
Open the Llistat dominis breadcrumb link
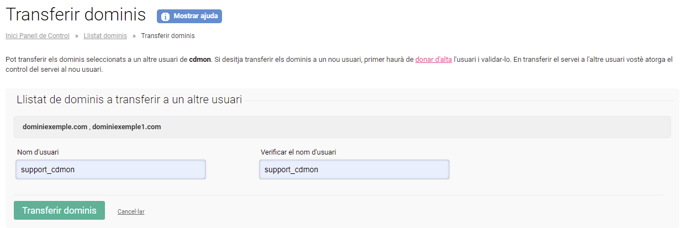tap(105, 36)
